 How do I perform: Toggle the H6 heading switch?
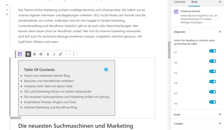click(x=213, y=102)
